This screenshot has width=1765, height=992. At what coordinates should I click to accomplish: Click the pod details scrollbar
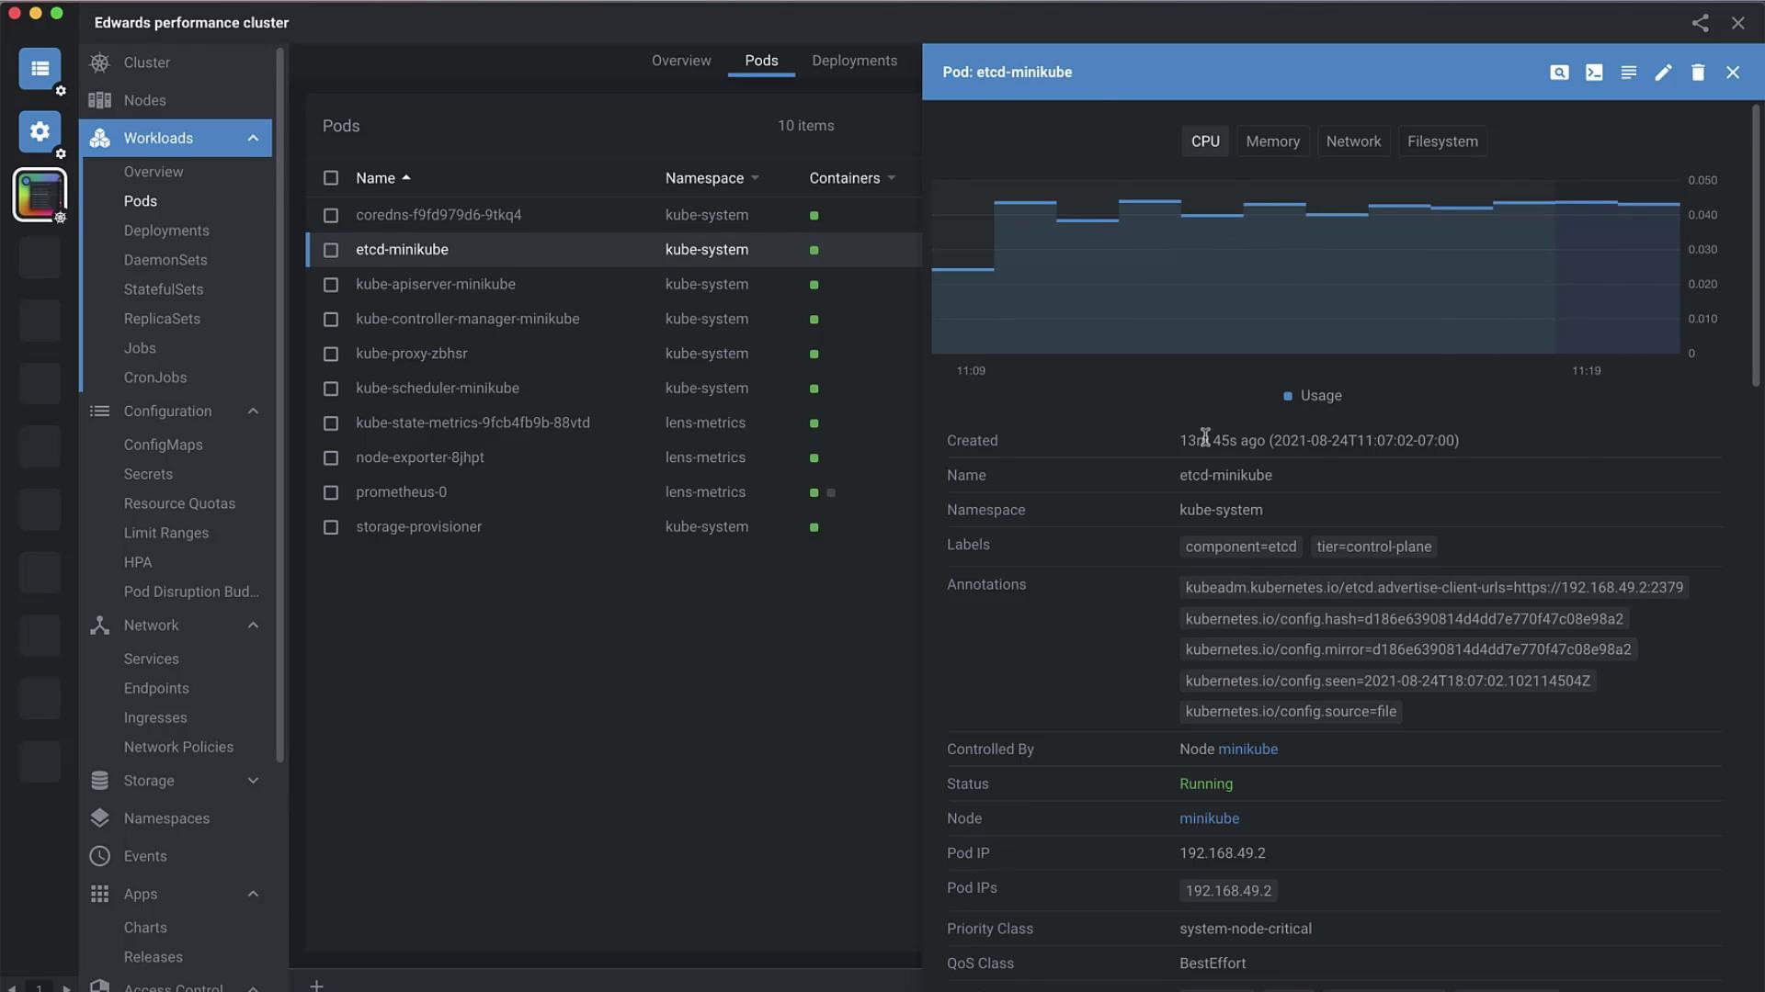coord(1755,245)
